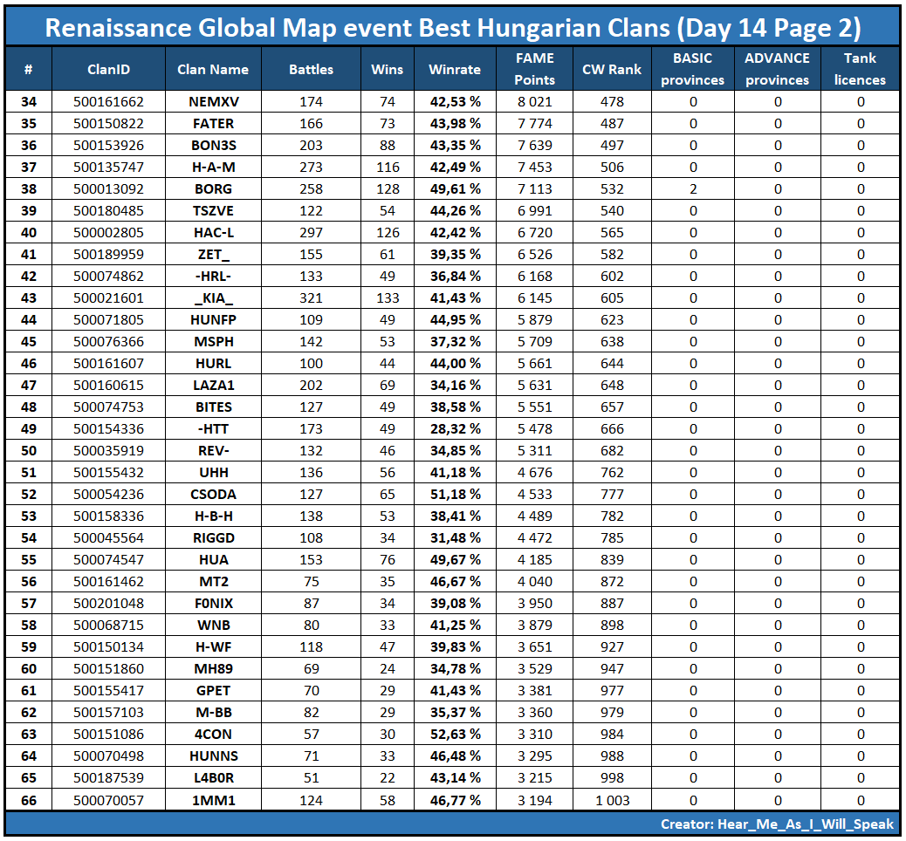Select clan name GPET
This screenshot has height=841, width=906.
coord(214,691)
